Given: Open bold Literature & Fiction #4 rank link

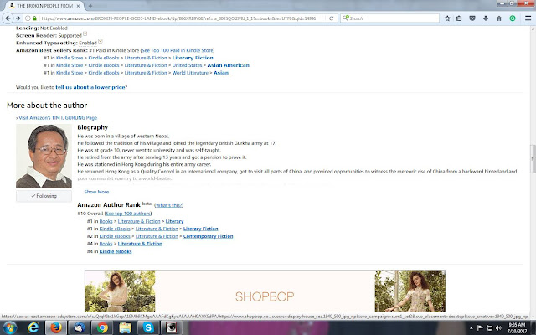Looking at the screenshot, I should (140, 244).
